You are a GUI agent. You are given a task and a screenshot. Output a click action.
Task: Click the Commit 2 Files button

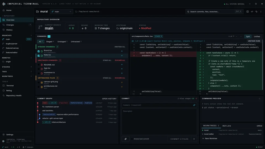click(x=179, y=139)
